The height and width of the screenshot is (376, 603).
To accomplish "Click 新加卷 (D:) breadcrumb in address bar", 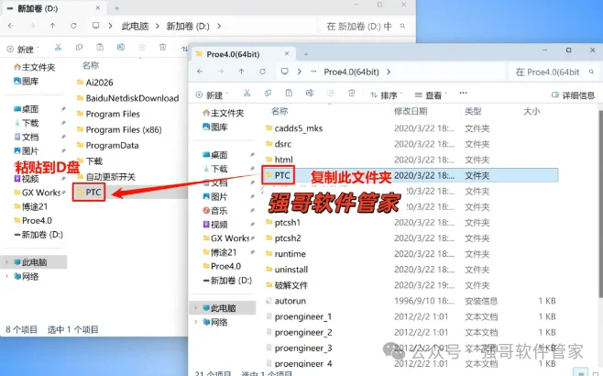I will (x=188, y=26).
